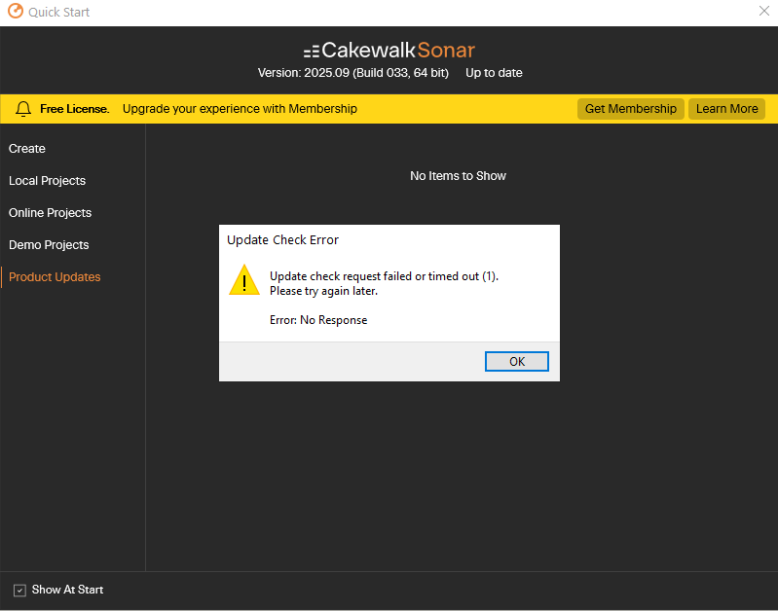
Task: Click the yellow warning triangle icon
Action: (x=244, y=280)
